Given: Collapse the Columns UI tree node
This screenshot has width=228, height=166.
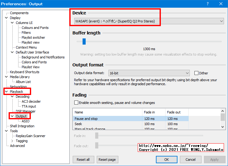Looking at the screenshot, I should (12, 23).
